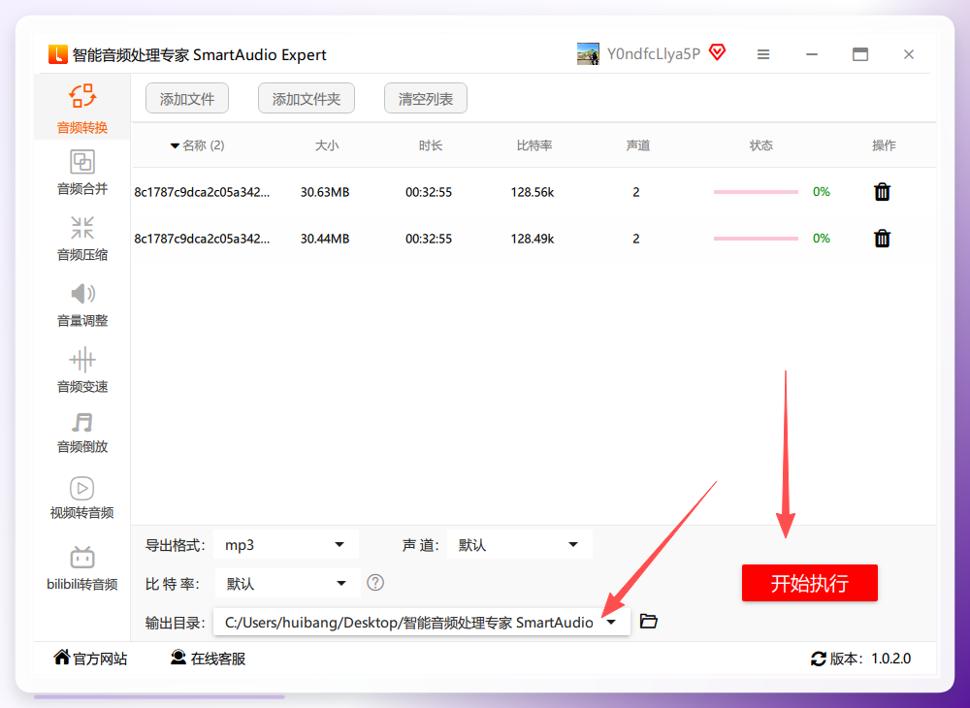Open the Audio Conversion (音频转换) sidebar icon
The width and height of the screenshot is (970, 708).
click(82, 96)
